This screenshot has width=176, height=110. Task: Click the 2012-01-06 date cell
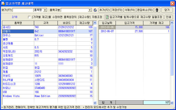107,27
